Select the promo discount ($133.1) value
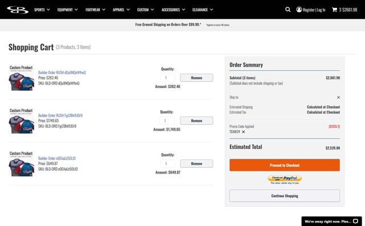Screen dimensions: 365x226 334,127
